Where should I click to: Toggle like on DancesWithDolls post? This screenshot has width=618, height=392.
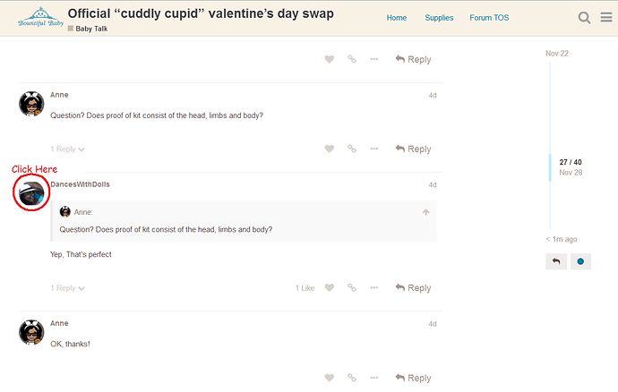330,287
